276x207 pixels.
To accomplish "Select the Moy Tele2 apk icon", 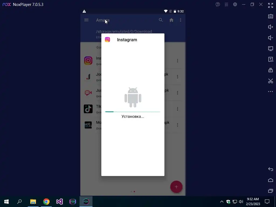I will point(88,125).
